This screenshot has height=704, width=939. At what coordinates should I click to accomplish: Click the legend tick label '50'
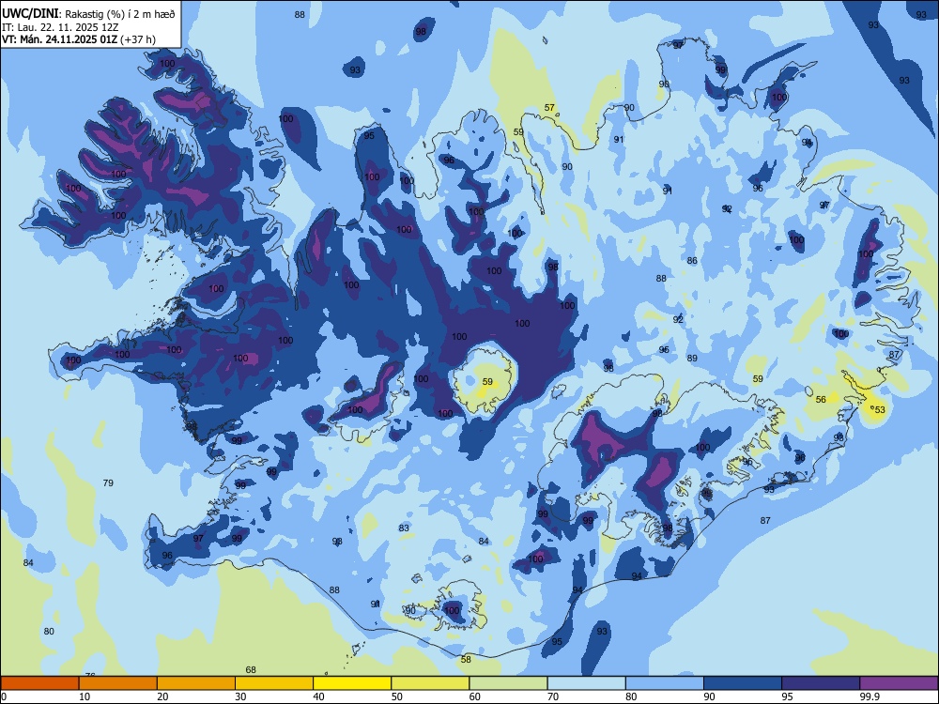[397, 696]
